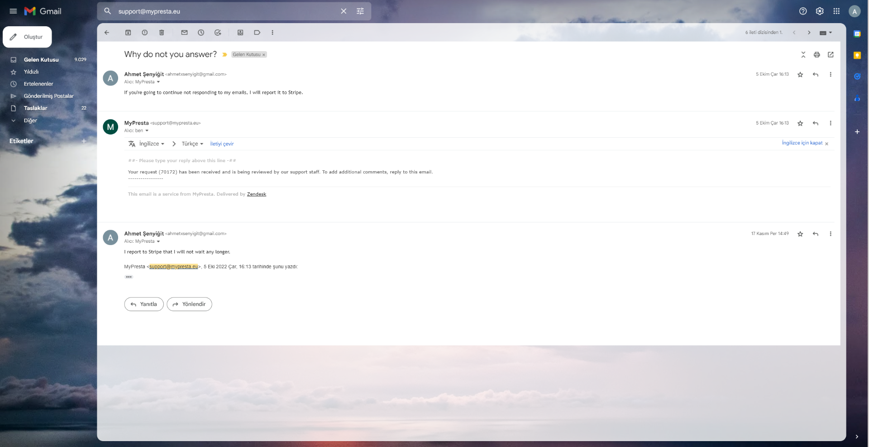Print the whole conversation

pyautogui.click(x=817, y=55)
